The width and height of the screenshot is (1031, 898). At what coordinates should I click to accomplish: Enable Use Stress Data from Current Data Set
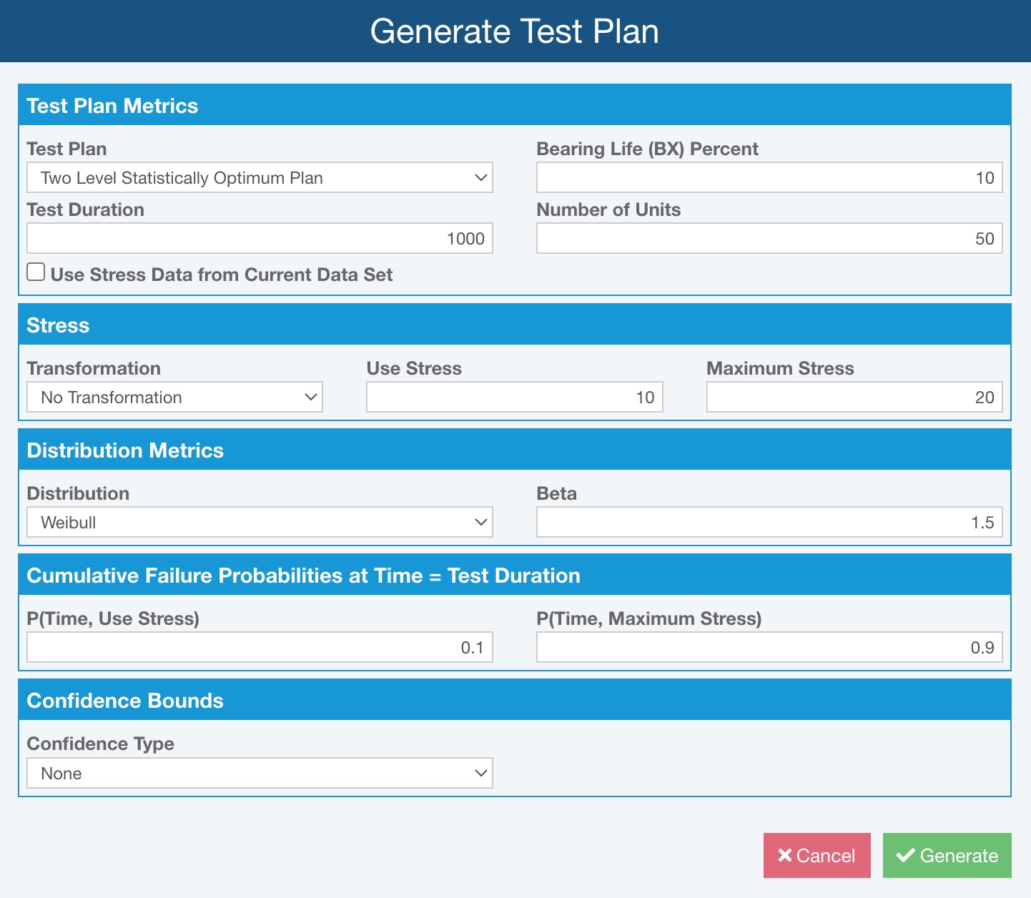coord(36,272)
